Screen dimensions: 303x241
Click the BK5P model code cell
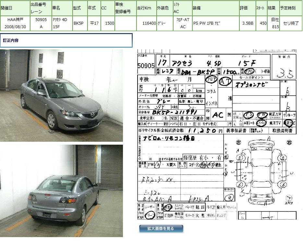click(80, 23)
